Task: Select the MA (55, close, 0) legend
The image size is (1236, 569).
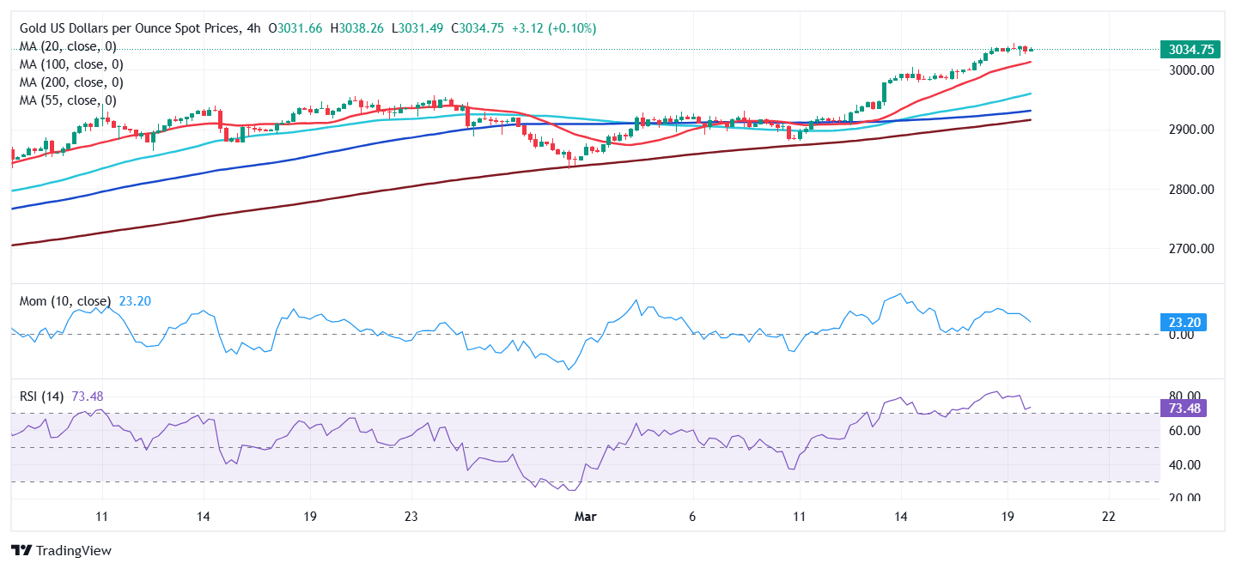Action: tap(68, 100)
